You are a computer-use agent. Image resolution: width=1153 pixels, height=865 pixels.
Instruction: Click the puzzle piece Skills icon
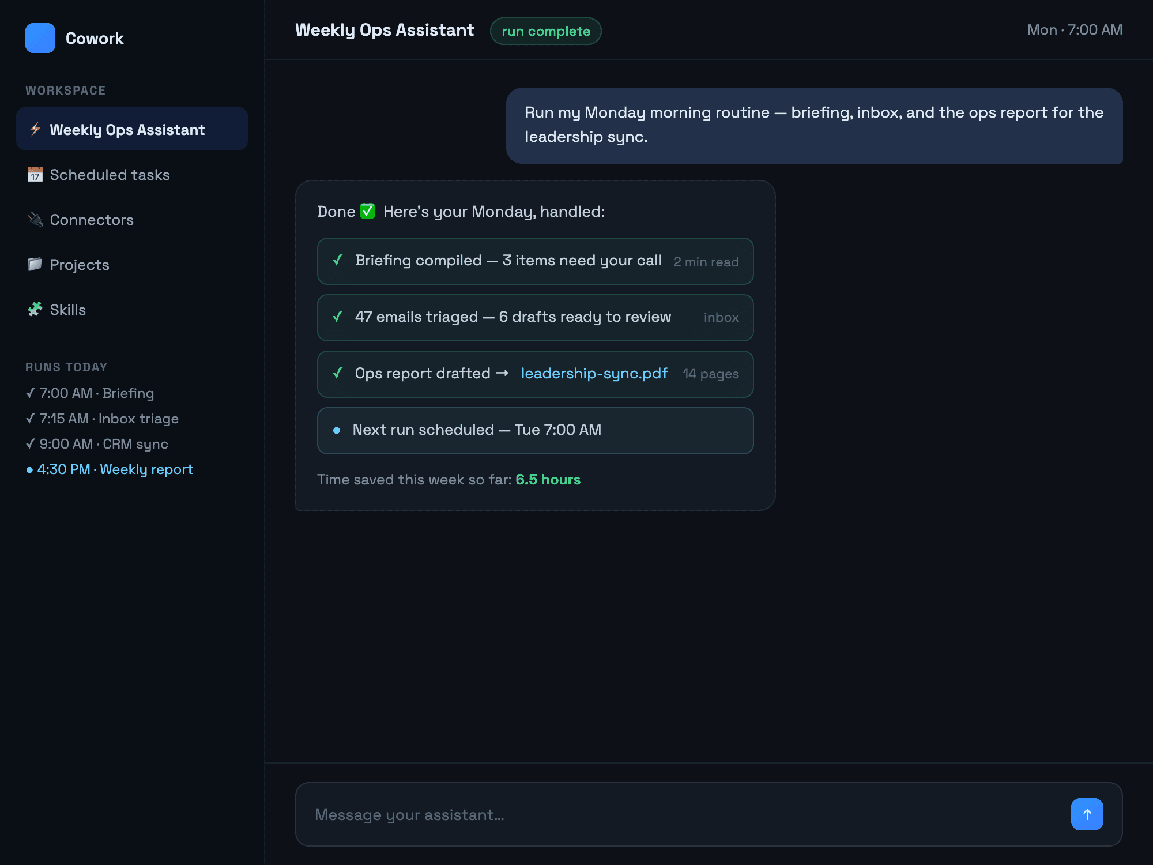pyautogui.click(x=35, y=309)
